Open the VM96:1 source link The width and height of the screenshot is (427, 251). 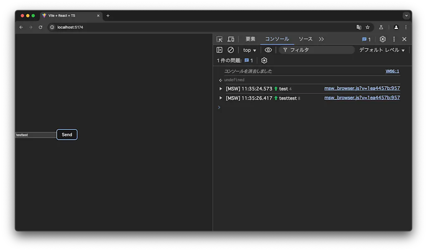point(392,71)
